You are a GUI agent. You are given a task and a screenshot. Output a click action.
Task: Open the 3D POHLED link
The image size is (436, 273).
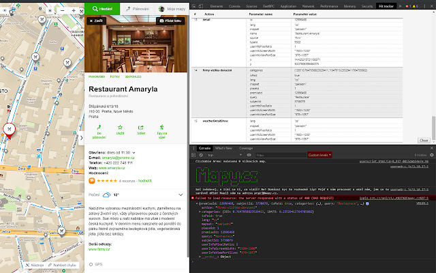[134, 76]
